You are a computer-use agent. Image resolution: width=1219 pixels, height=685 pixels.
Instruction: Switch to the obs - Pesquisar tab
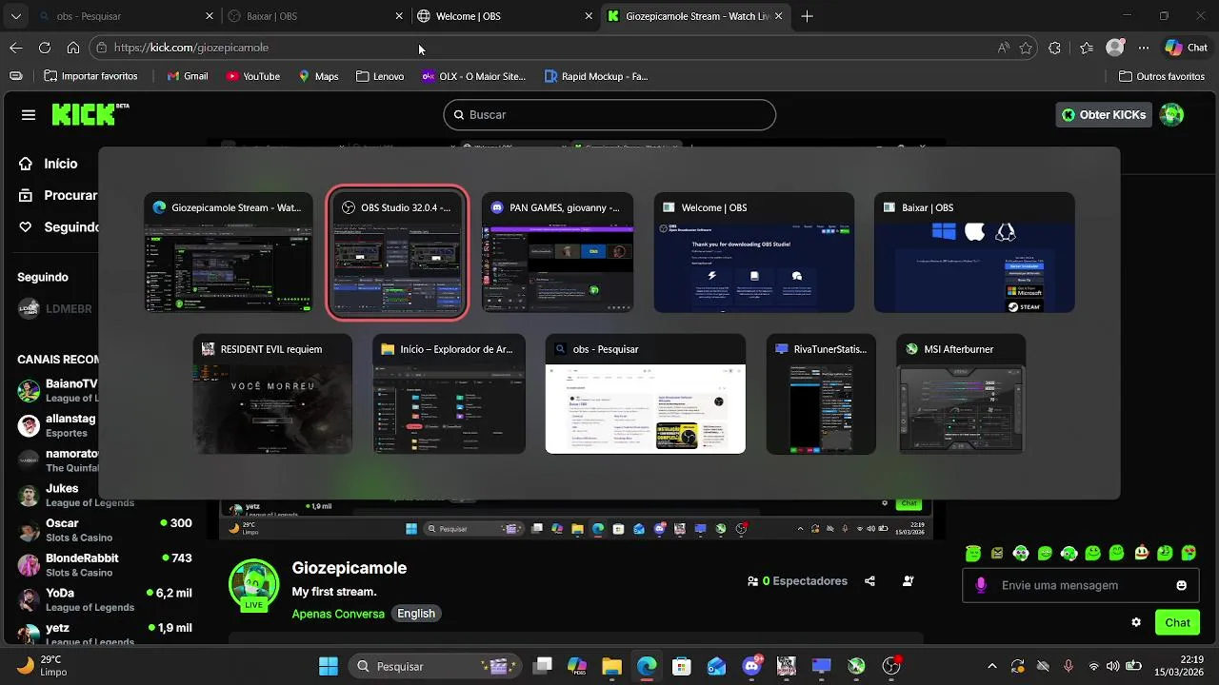click(125, 16)
